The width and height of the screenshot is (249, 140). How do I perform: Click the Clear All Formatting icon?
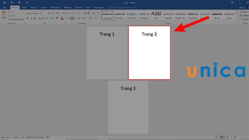[64, 13]
